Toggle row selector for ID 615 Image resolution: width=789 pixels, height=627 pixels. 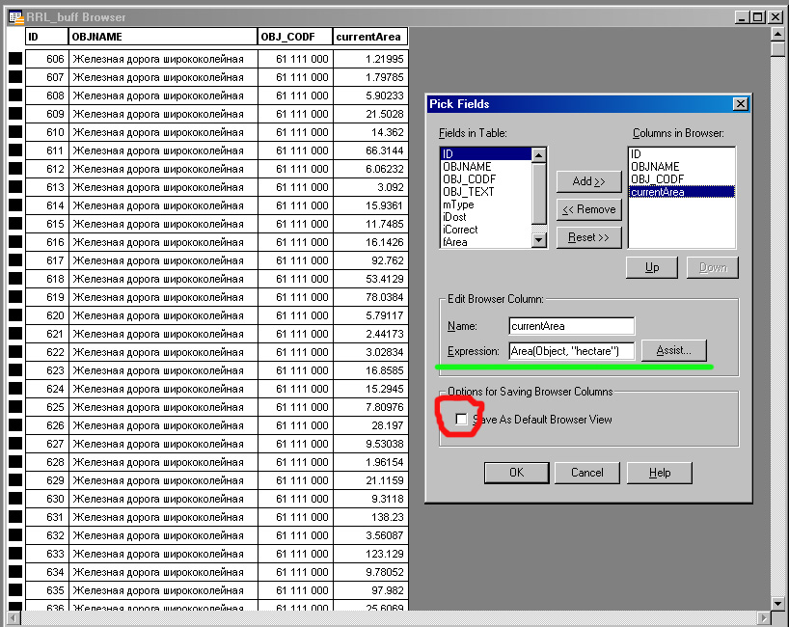pos(15,224)
